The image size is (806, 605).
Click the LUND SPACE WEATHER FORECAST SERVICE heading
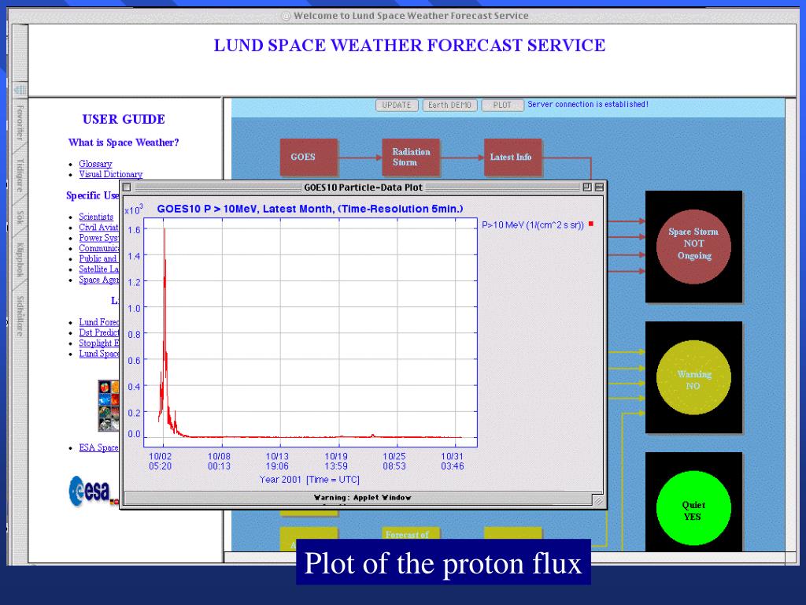[409, 45]
